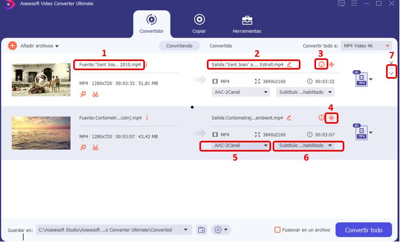Click the Convertir todo button
401x242 pixels.
364,230
